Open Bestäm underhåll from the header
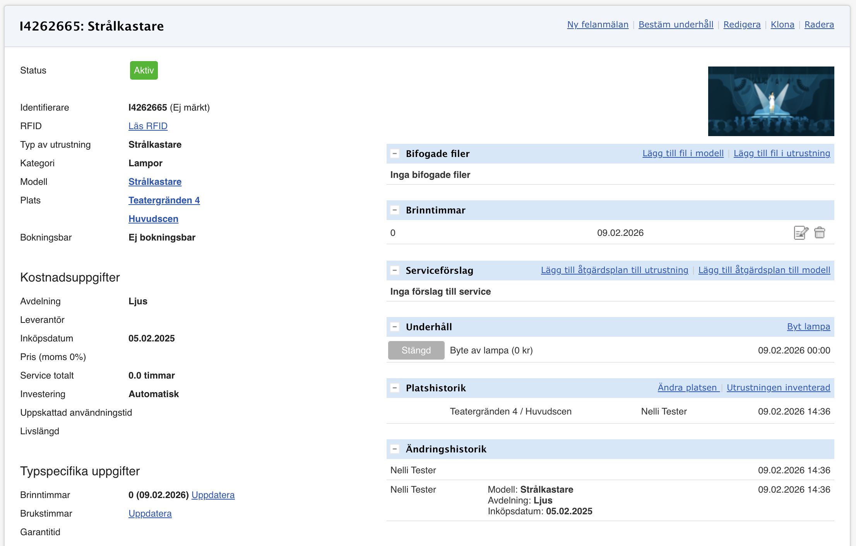 coord(676,25)
